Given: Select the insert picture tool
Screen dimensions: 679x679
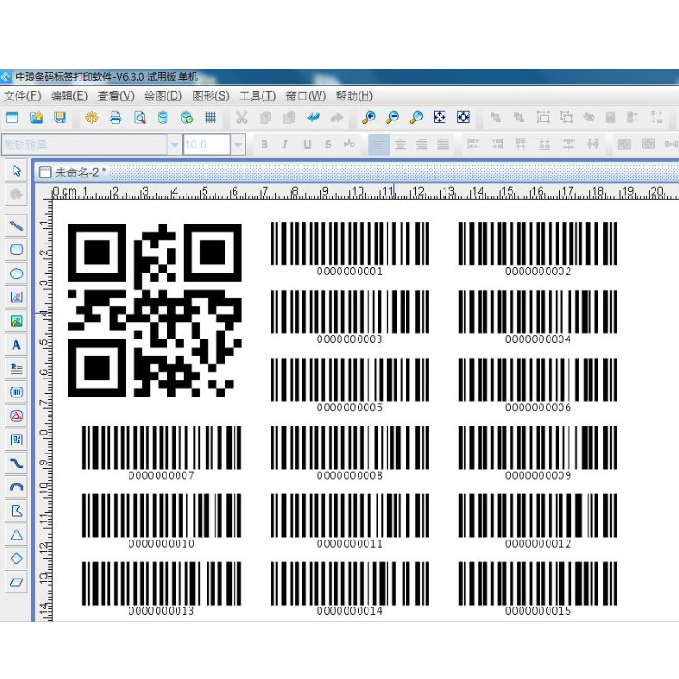Looking at the screenshot, I should (16, 297).
